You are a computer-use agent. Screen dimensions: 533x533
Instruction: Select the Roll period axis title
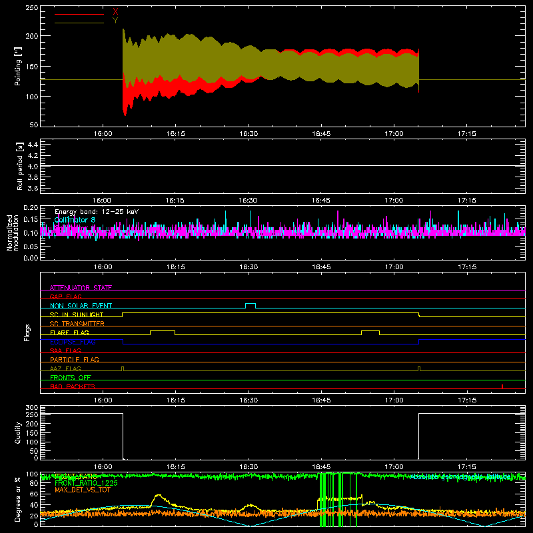(20, 166)
